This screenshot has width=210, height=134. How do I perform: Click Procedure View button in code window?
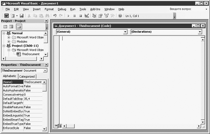56,126
